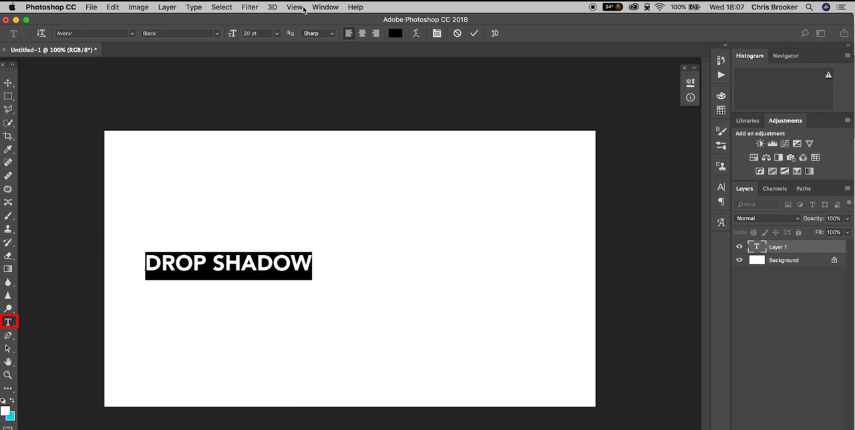Switch to the Navigator tab

786,56
